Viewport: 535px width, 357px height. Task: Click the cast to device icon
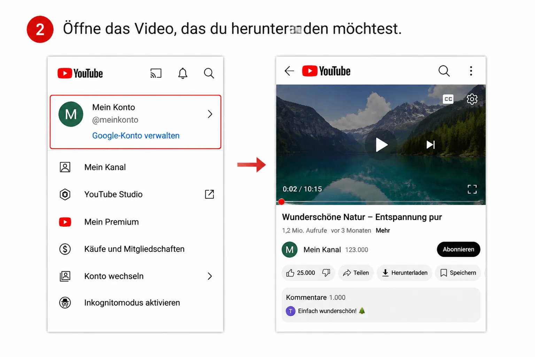[x=156, y=73]
